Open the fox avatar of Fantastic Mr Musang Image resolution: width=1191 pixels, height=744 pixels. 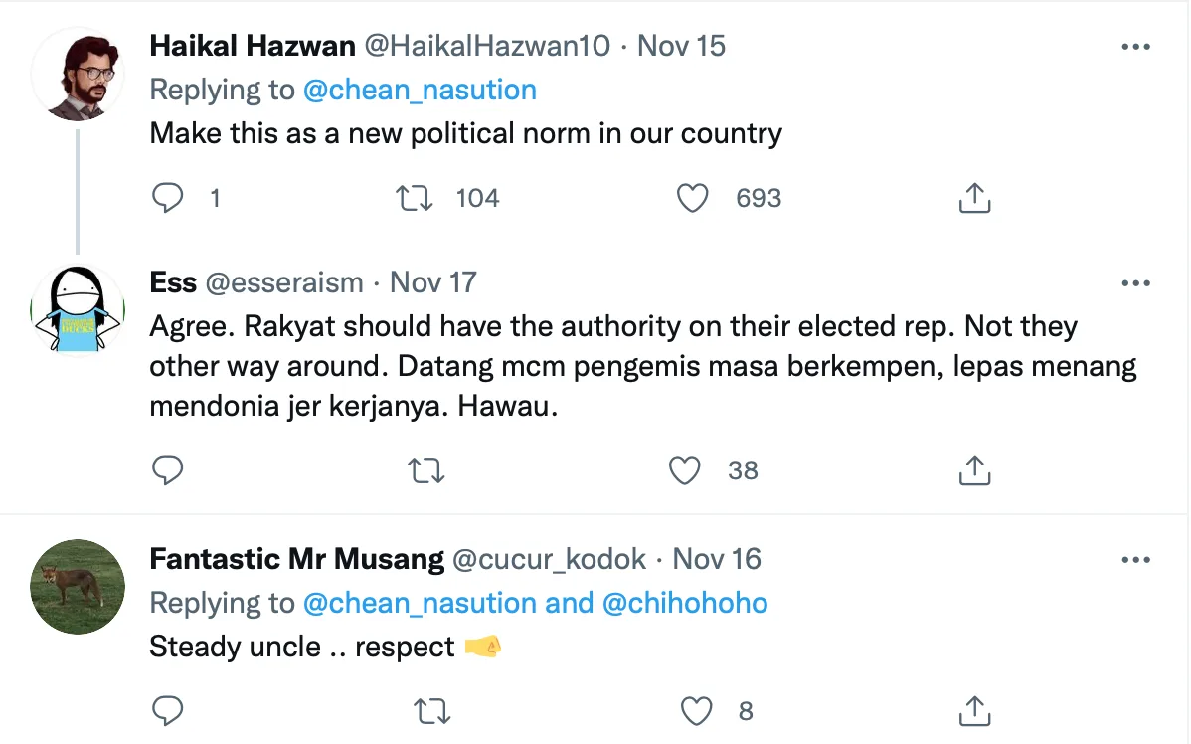pyautogui.click(x=78, y=587)
